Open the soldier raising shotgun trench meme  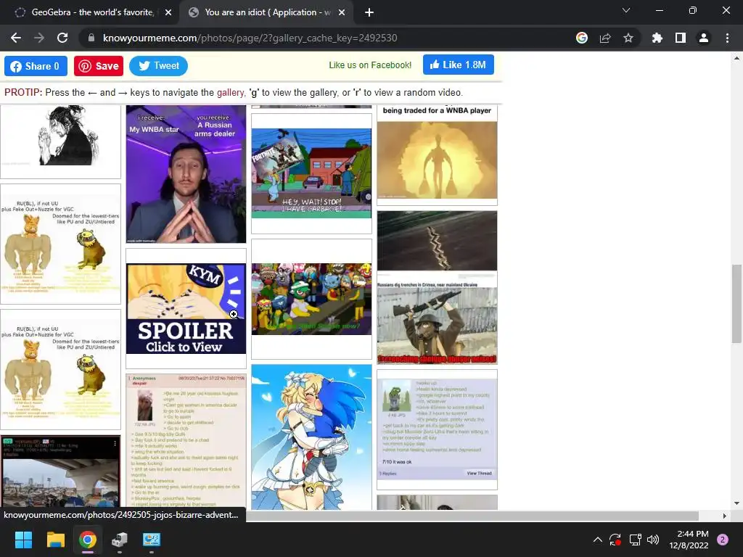point(437,287)
